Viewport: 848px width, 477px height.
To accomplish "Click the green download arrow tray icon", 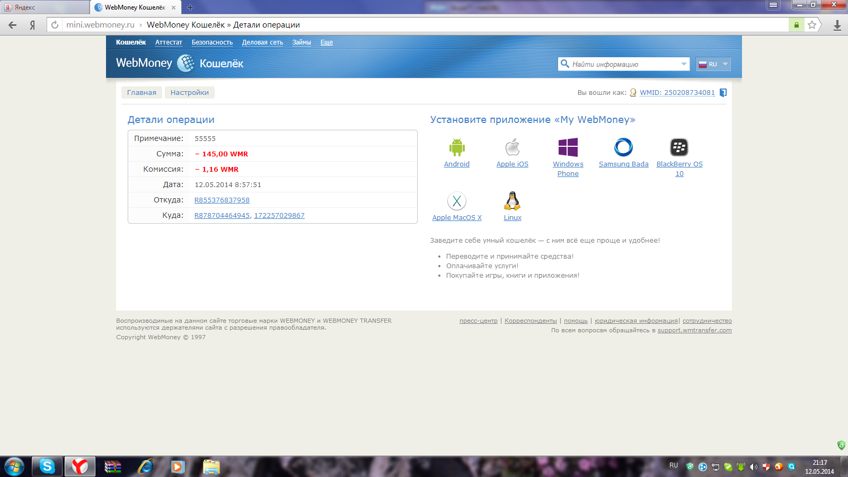I will [x=740, y=467].
